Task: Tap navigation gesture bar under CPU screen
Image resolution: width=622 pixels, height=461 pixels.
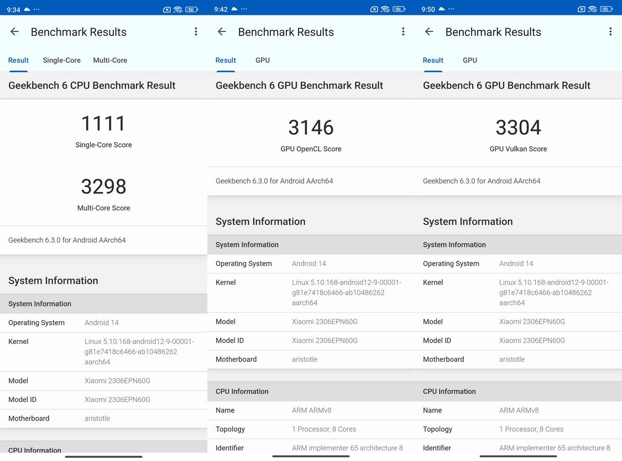Action: [103, 457]
